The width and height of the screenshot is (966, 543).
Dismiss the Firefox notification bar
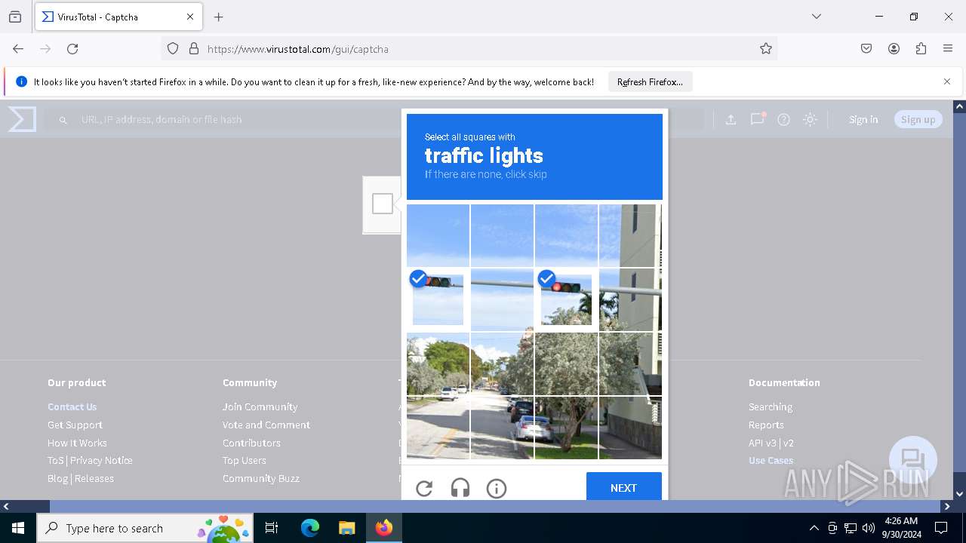point(947,81)
